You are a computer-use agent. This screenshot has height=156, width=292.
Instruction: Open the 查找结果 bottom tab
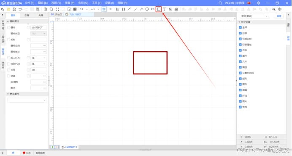[x=40, y=153]
